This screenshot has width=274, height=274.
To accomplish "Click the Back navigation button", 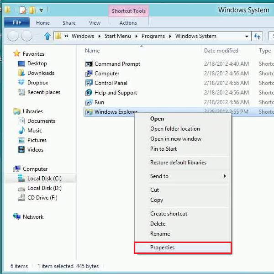I will click(x=13, y=36).
